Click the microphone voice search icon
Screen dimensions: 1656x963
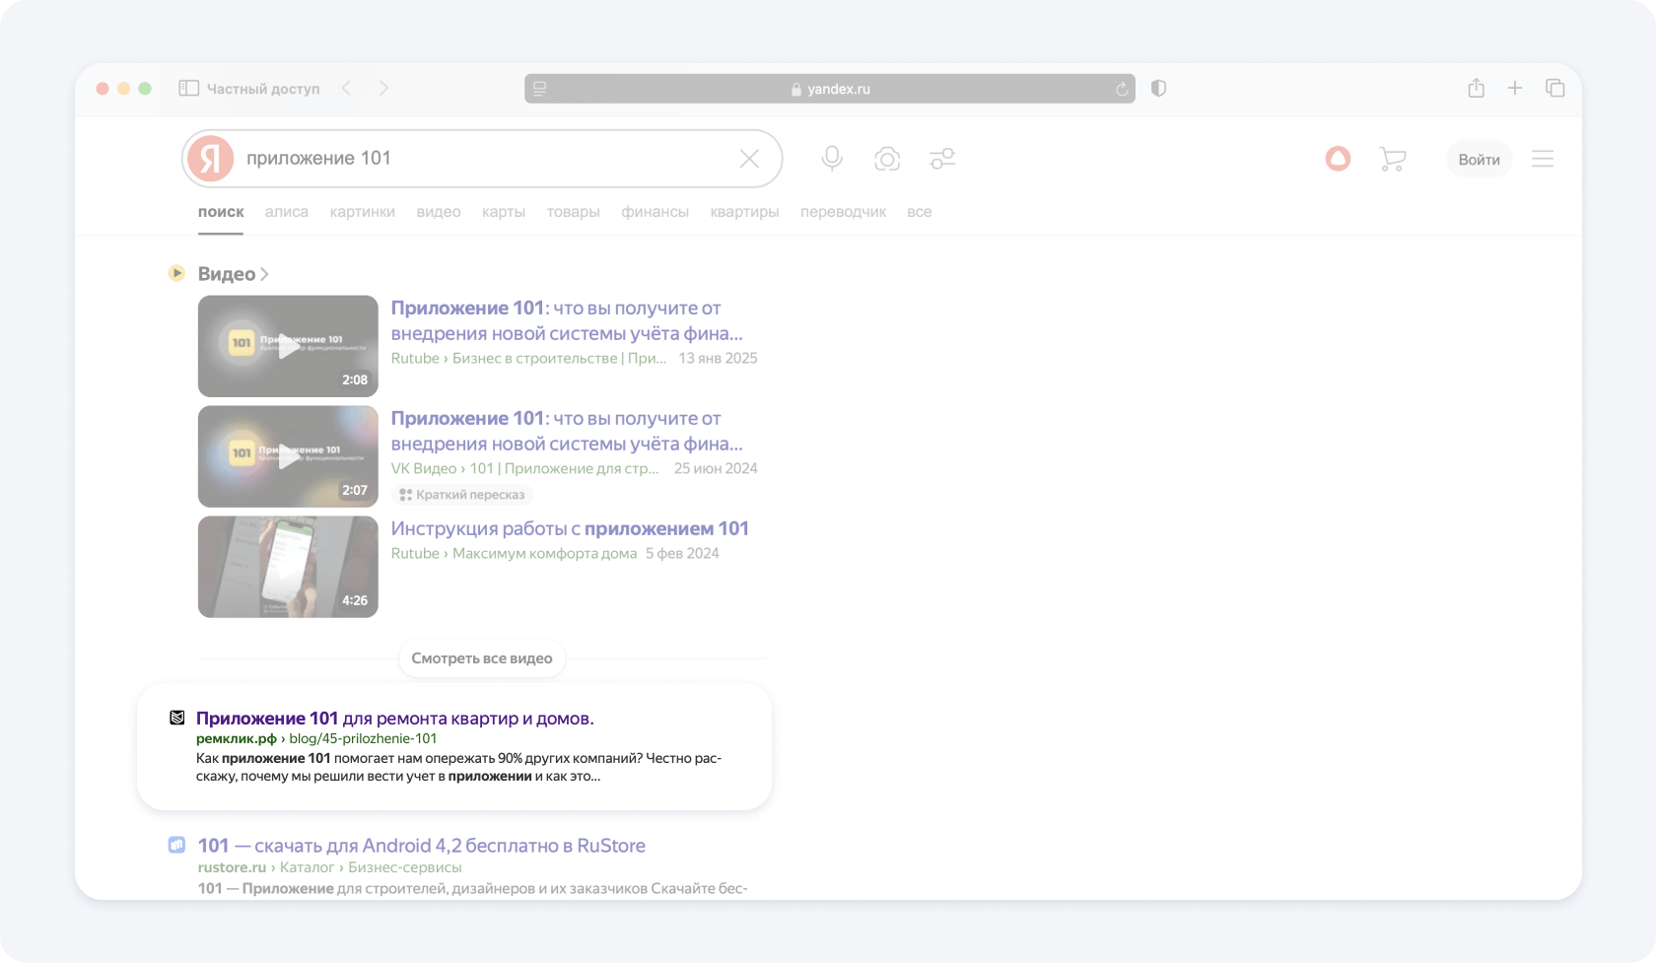click(x=832, y=159)
